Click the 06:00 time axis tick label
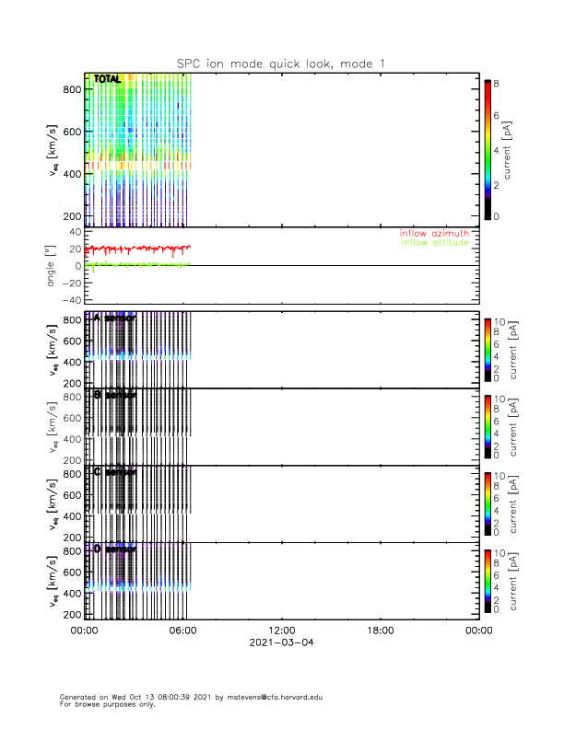Viewport: 564px width, 729px height. pos(182,631)
